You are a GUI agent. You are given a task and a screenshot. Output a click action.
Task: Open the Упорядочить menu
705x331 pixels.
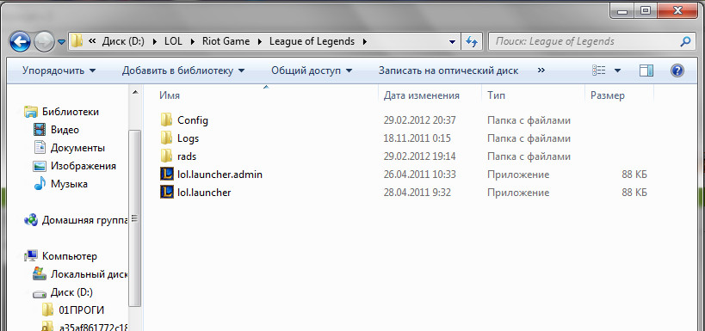(x=59, y=70)
